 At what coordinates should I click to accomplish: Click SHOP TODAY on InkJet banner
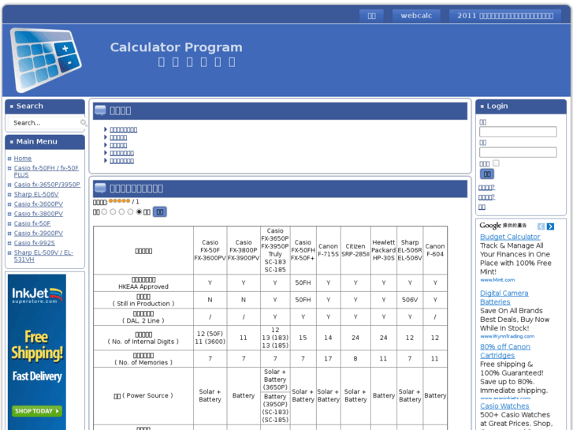coord(37,411)
